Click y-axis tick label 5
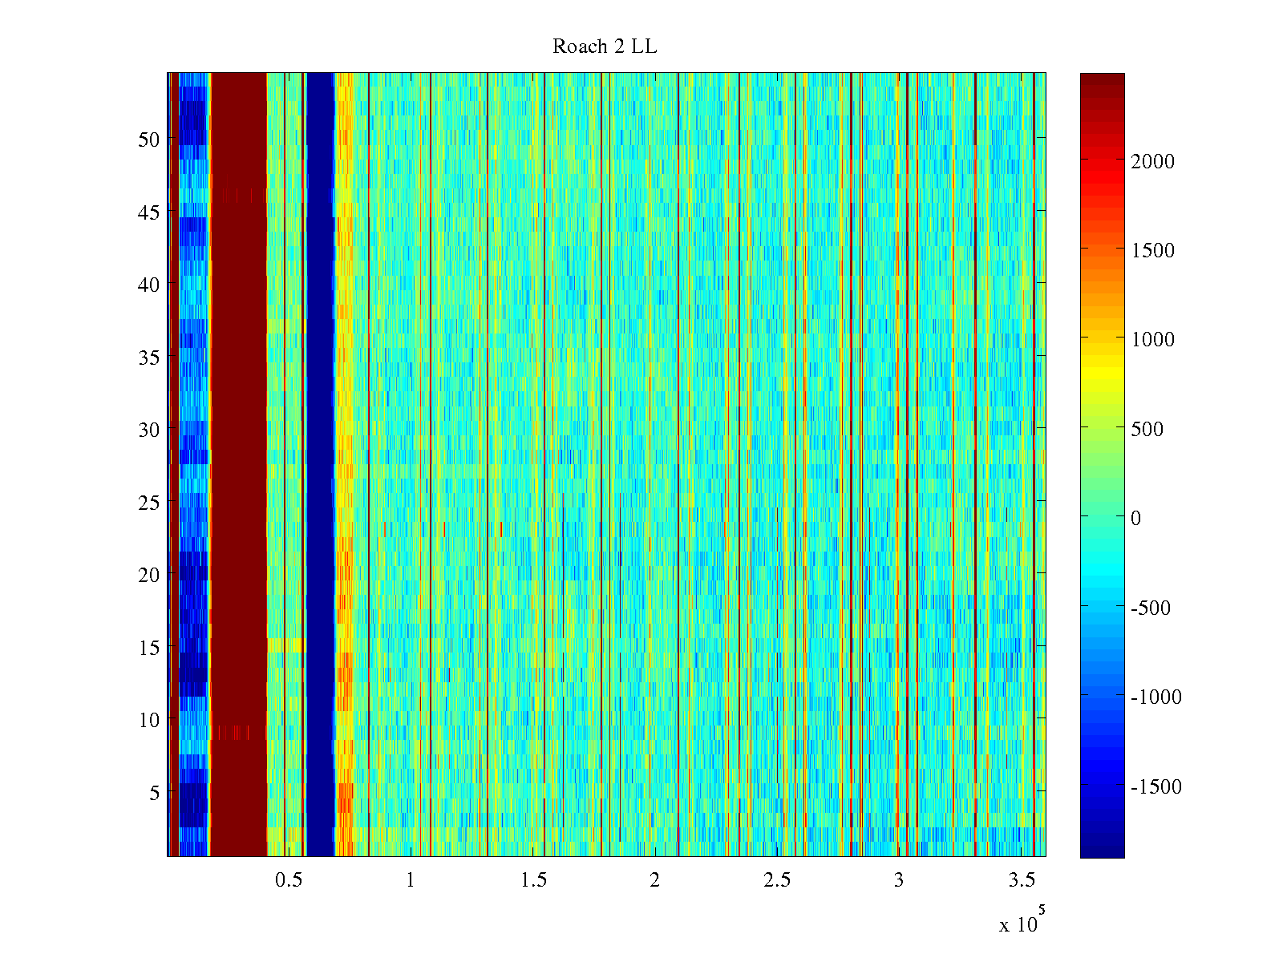The height and width of the screenshot is (962, 1283). tap(155, 792)
